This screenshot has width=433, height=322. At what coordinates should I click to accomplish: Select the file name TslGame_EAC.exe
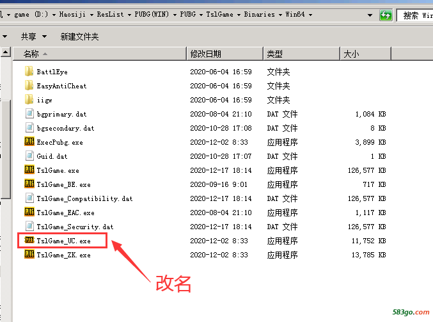(65, 213)
